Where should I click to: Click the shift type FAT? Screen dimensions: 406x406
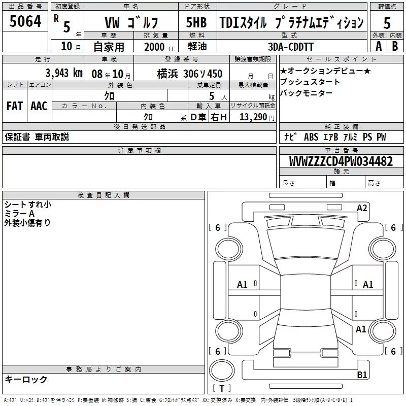[x=15, y=106]
